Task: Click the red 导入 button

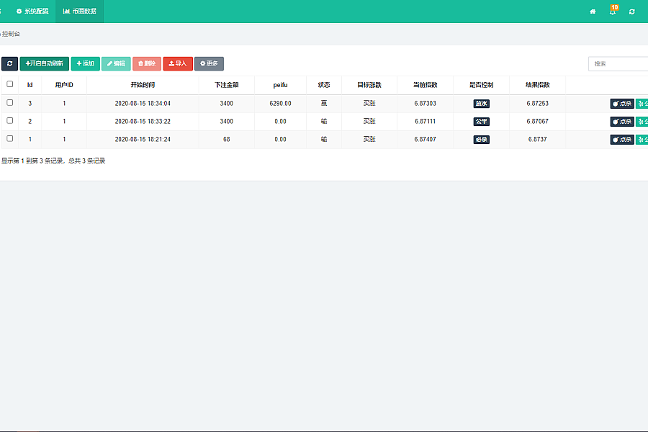Action: pos(178,63)
